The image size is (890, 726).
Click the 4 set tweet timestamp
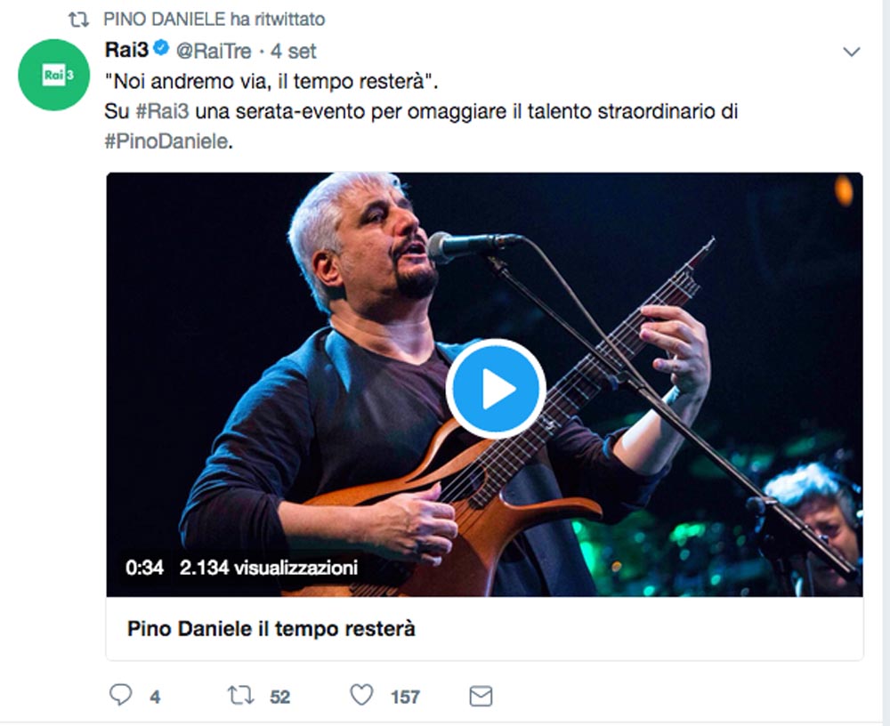click(293, 51)
